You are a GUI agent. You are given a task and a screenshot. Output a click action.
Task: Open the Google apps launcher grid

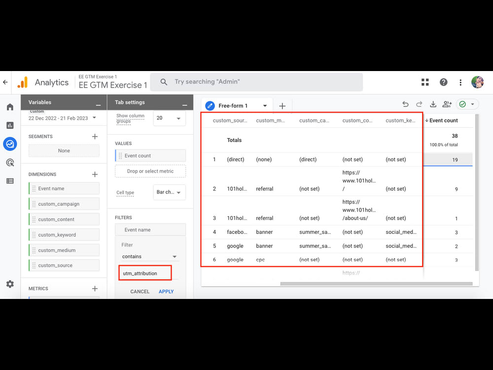coord(425,82)
